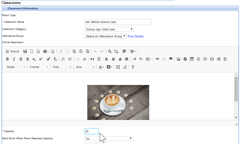Image resolution: width=241 pixels, height=144 pixels.
Task: Click the Create Div Container icon
Action: tap(99, 59)
